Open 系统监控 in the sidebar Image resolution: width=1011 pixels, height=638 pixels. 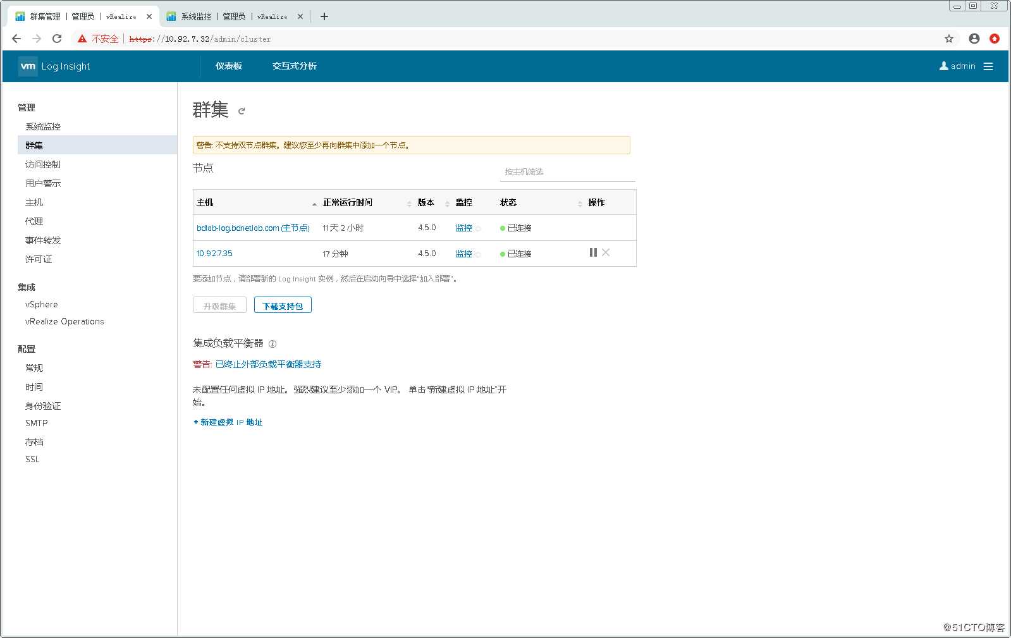[43, 126]
